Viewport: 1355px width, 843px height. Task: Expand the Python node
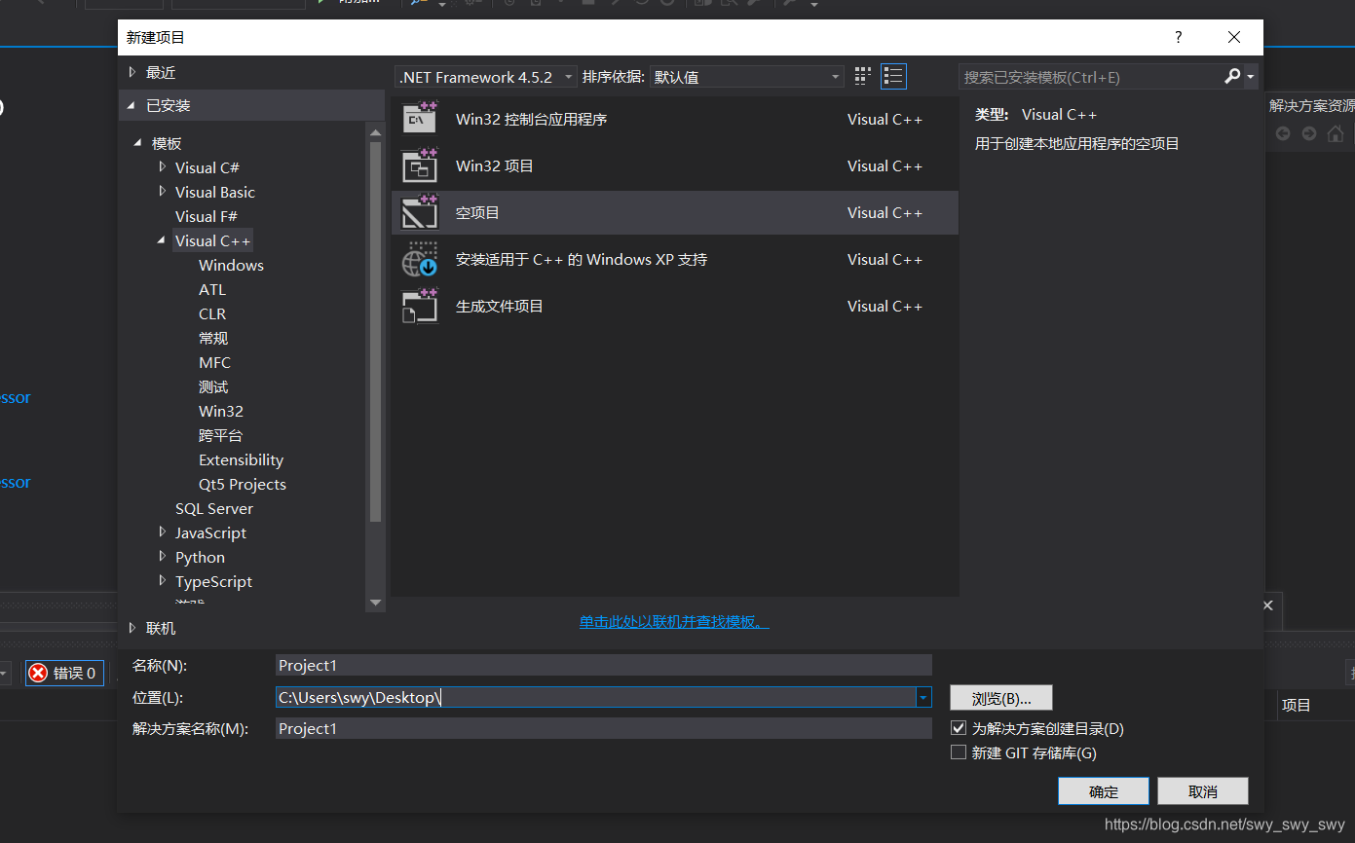(163, 556)
